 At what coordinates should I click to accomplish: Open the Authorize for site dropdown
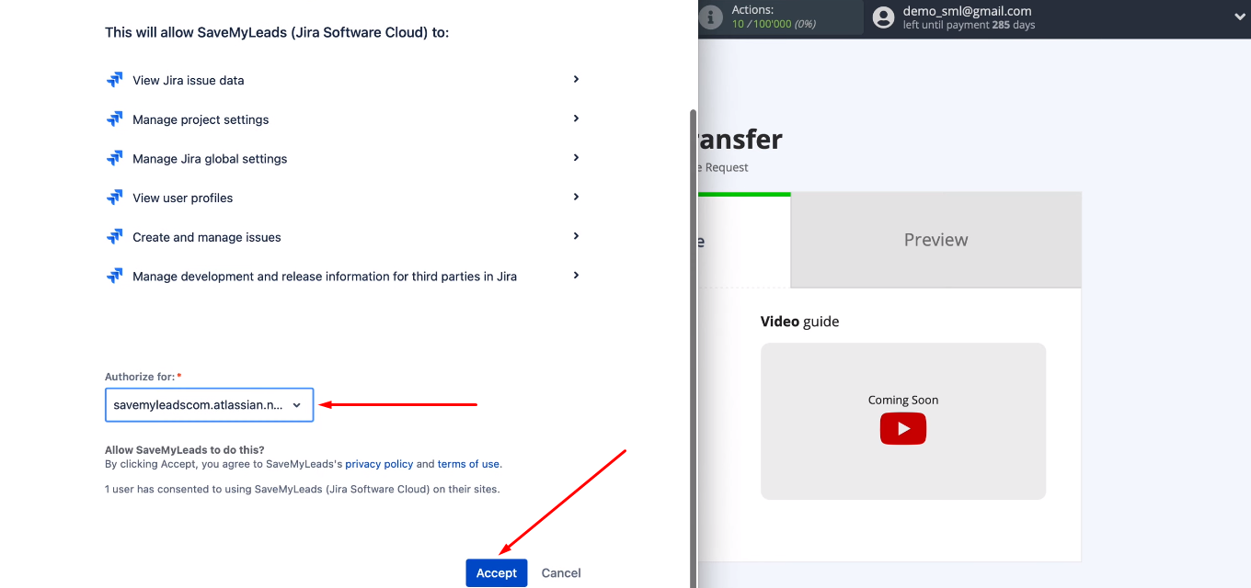[210, 405]
